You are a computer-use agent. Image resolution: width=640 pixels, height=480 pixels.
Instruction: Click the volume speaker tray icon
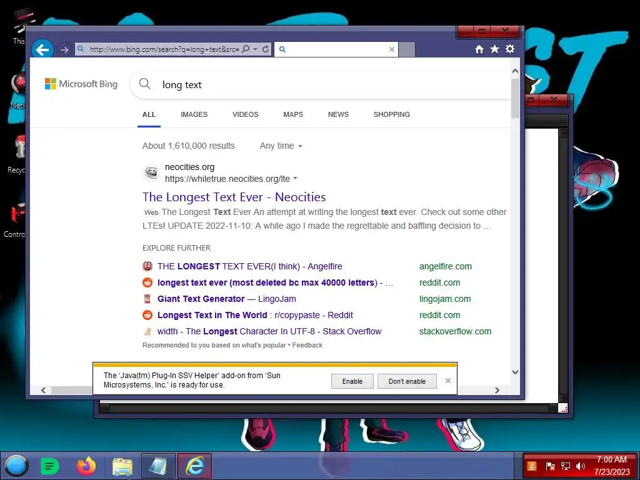coord(581,466)
